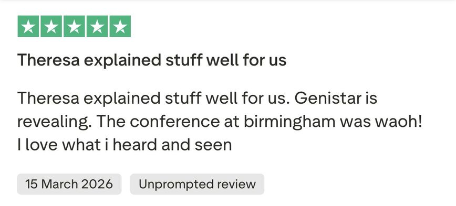Click the word 'seen' ending the review
Screen dimensions: 456x206
point(213,146)
